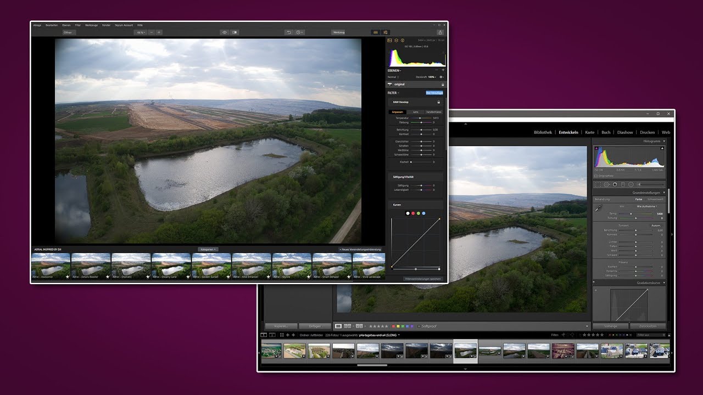Switch to the Anpassen tab
Viewport: 703px width, 395px height.
tap(398, 112)
